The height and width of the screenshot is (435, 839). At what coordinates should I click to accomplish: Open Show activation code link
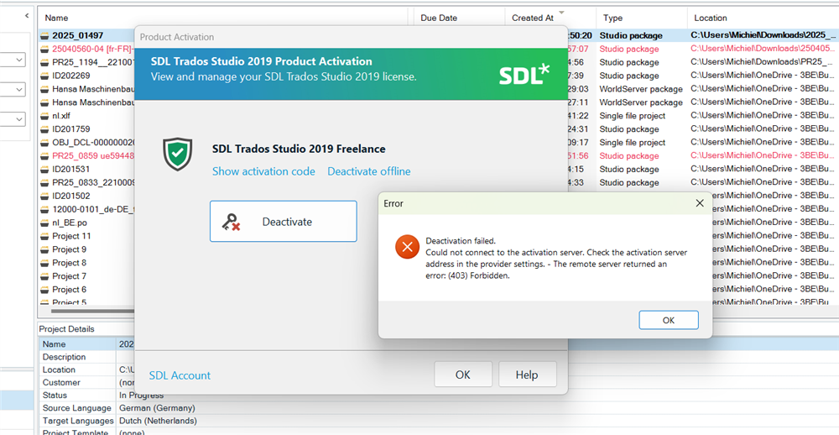pyautogui.click(x=263, y=171)
